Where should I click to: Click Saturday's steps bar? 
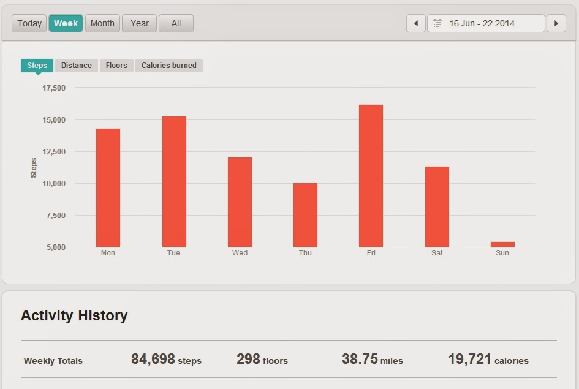[437, 206]
